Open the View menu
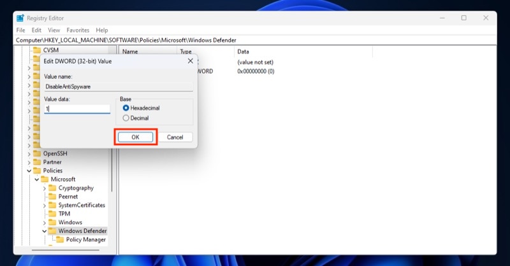Viewport: 510px width, 266px height. point(54,30)
